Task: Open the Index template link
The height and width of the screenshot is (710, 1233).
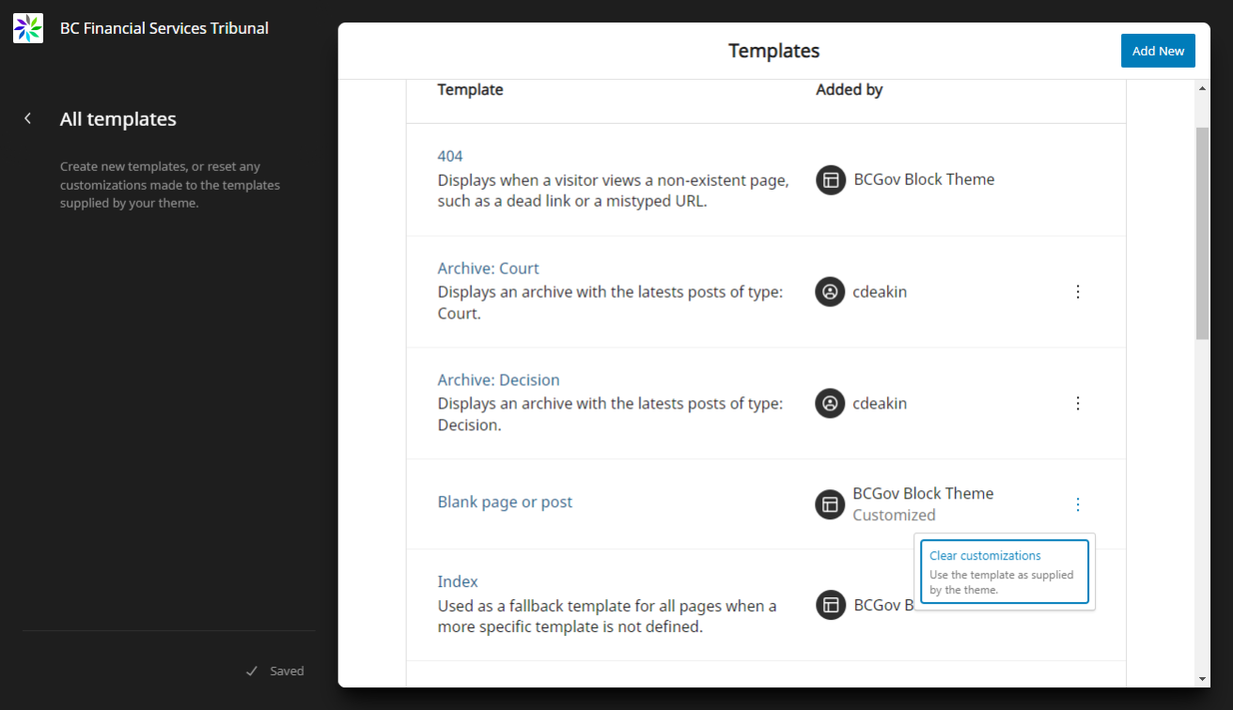Action: click(458, 581)
